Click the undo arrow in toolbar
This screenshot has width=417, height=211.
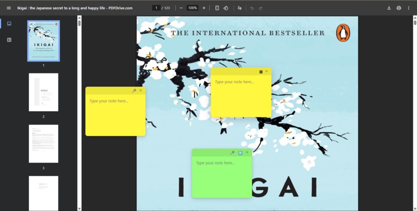[252, 8]
